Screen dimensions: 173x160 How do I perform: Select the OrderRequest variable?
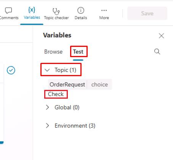67,85
